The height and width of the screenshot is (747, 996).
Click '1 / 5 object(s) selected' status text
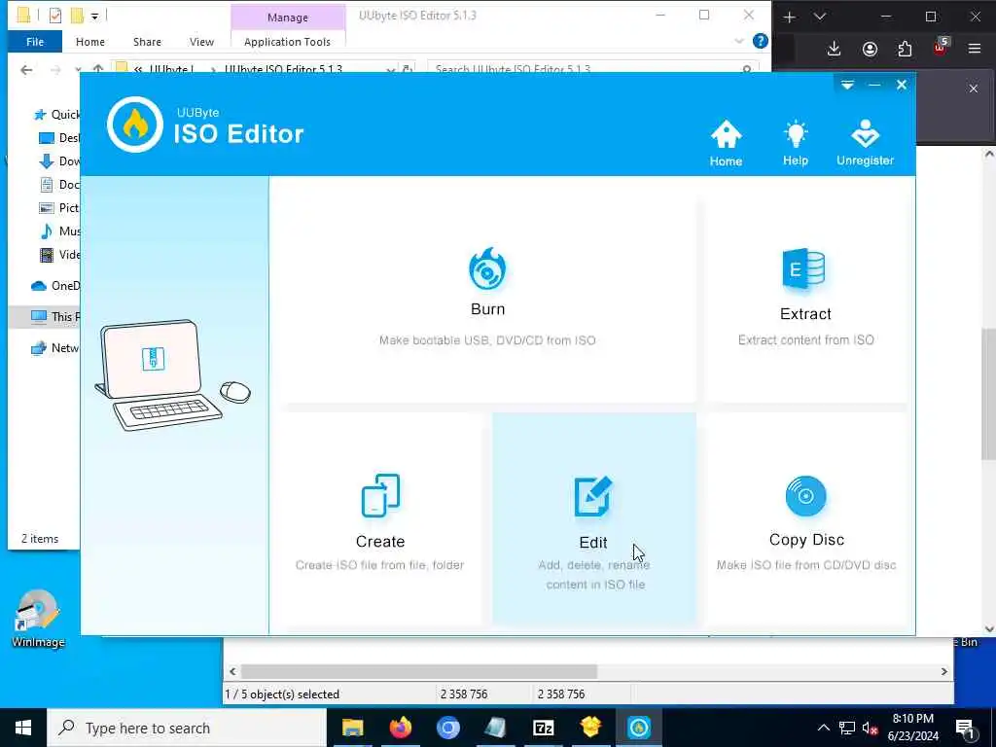(282, 694)
